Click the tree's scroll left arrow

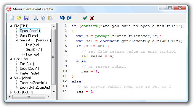pyautogui.click(x=10, y=97)
